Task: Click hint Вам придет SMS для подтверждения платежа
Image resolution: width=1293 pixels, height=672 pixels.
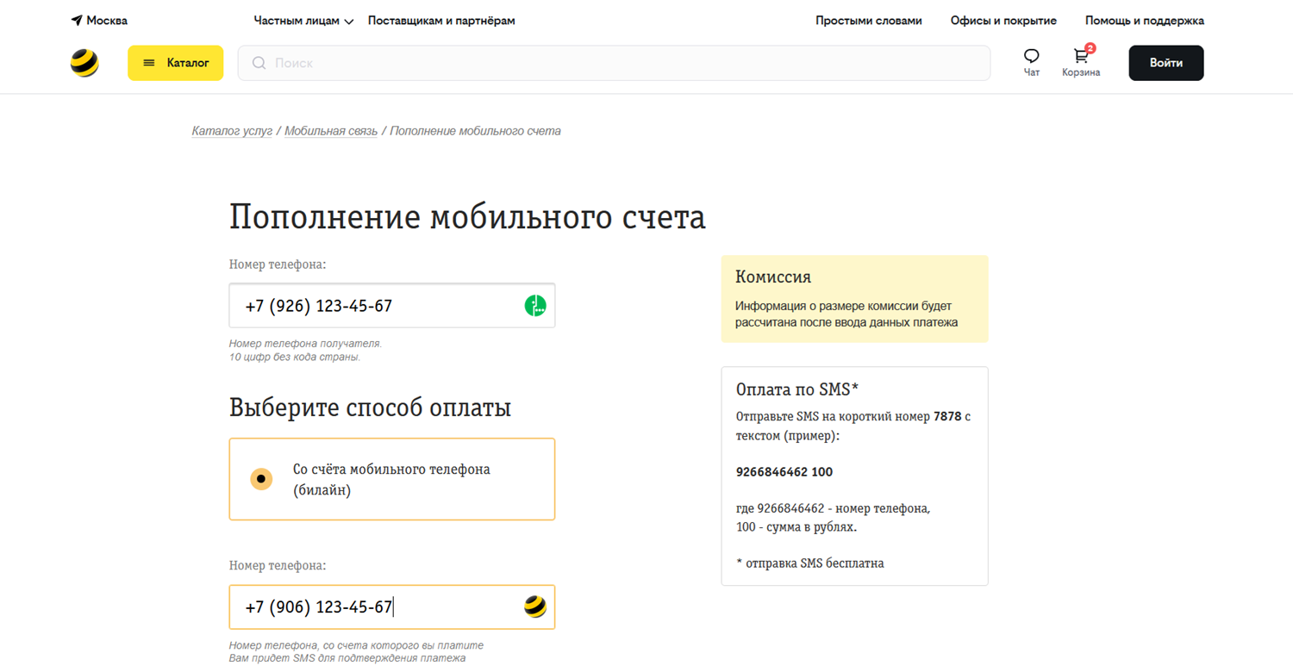Action: tap(347, 658)
